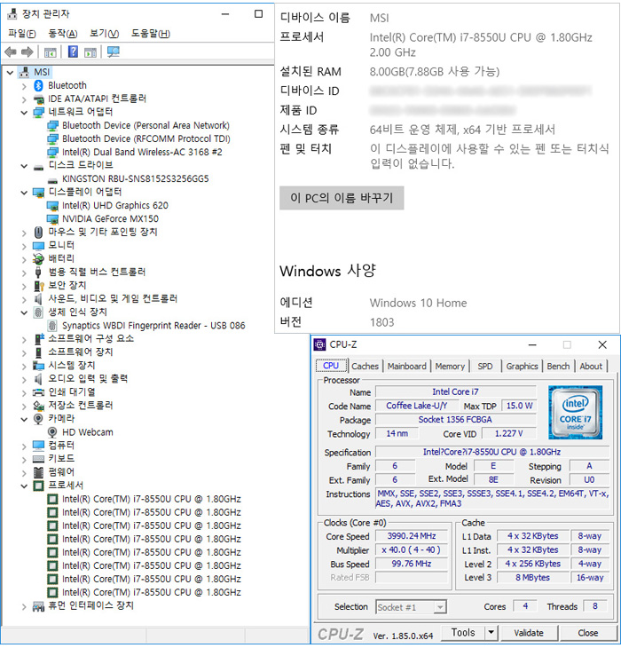Image resolution: width=621 pixels, height=648 pixels.
Task: Click the 키보드 category icon
Action: [38, 459]
